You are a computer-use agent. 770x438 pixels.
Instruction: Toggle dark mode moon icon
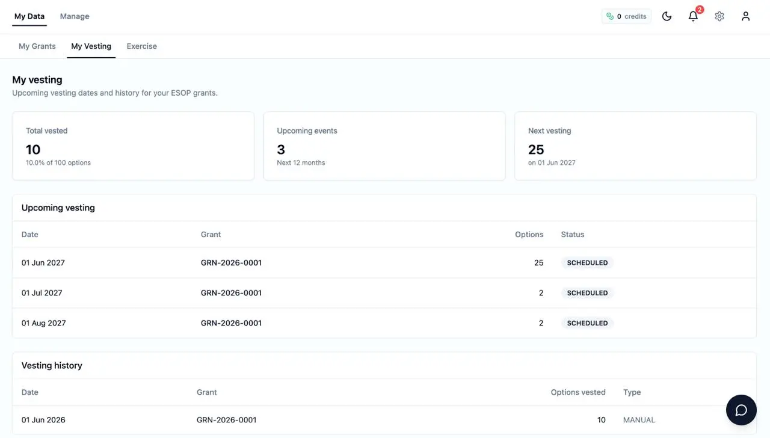coord(667,16)
